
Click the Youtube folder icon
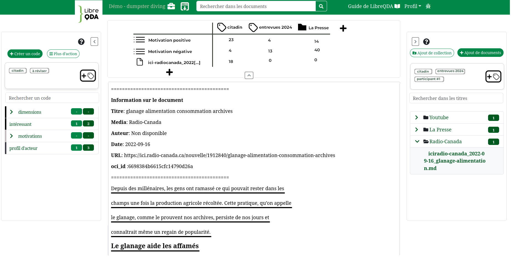tap(426, 118)
